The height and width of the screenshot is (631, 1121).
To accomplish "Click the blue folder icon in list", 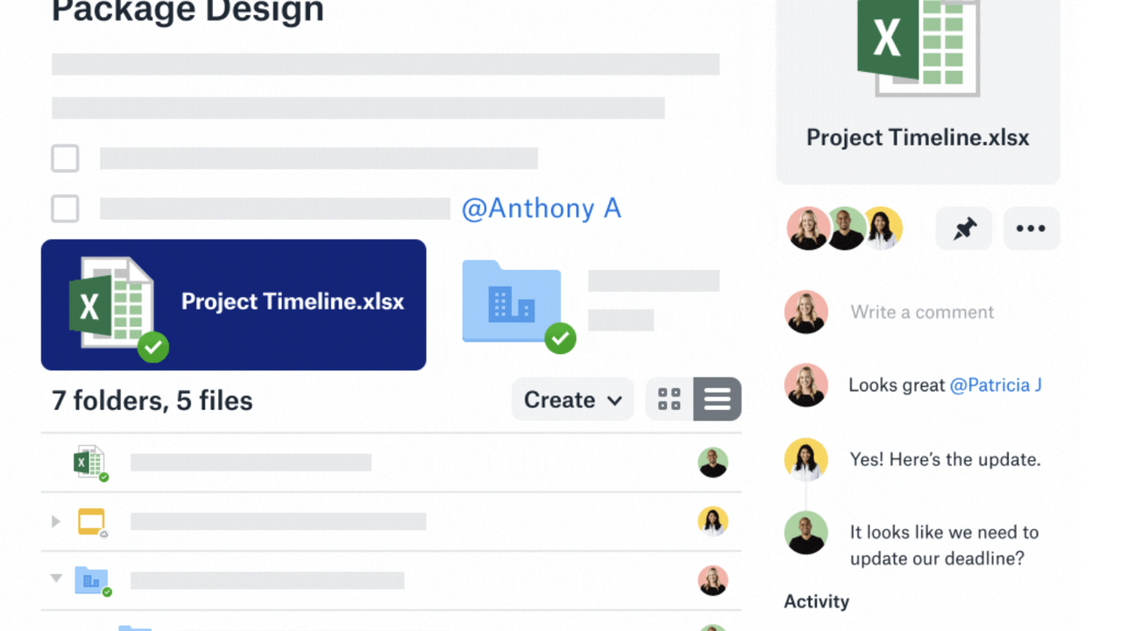I will [91, 579].
